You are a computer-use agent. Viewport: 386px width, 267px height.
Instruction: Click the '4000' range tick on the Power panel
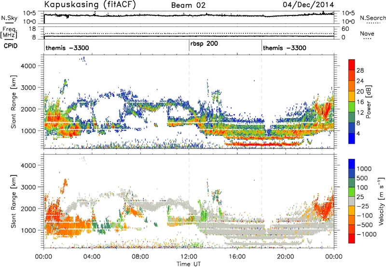[x=28, y=66]
